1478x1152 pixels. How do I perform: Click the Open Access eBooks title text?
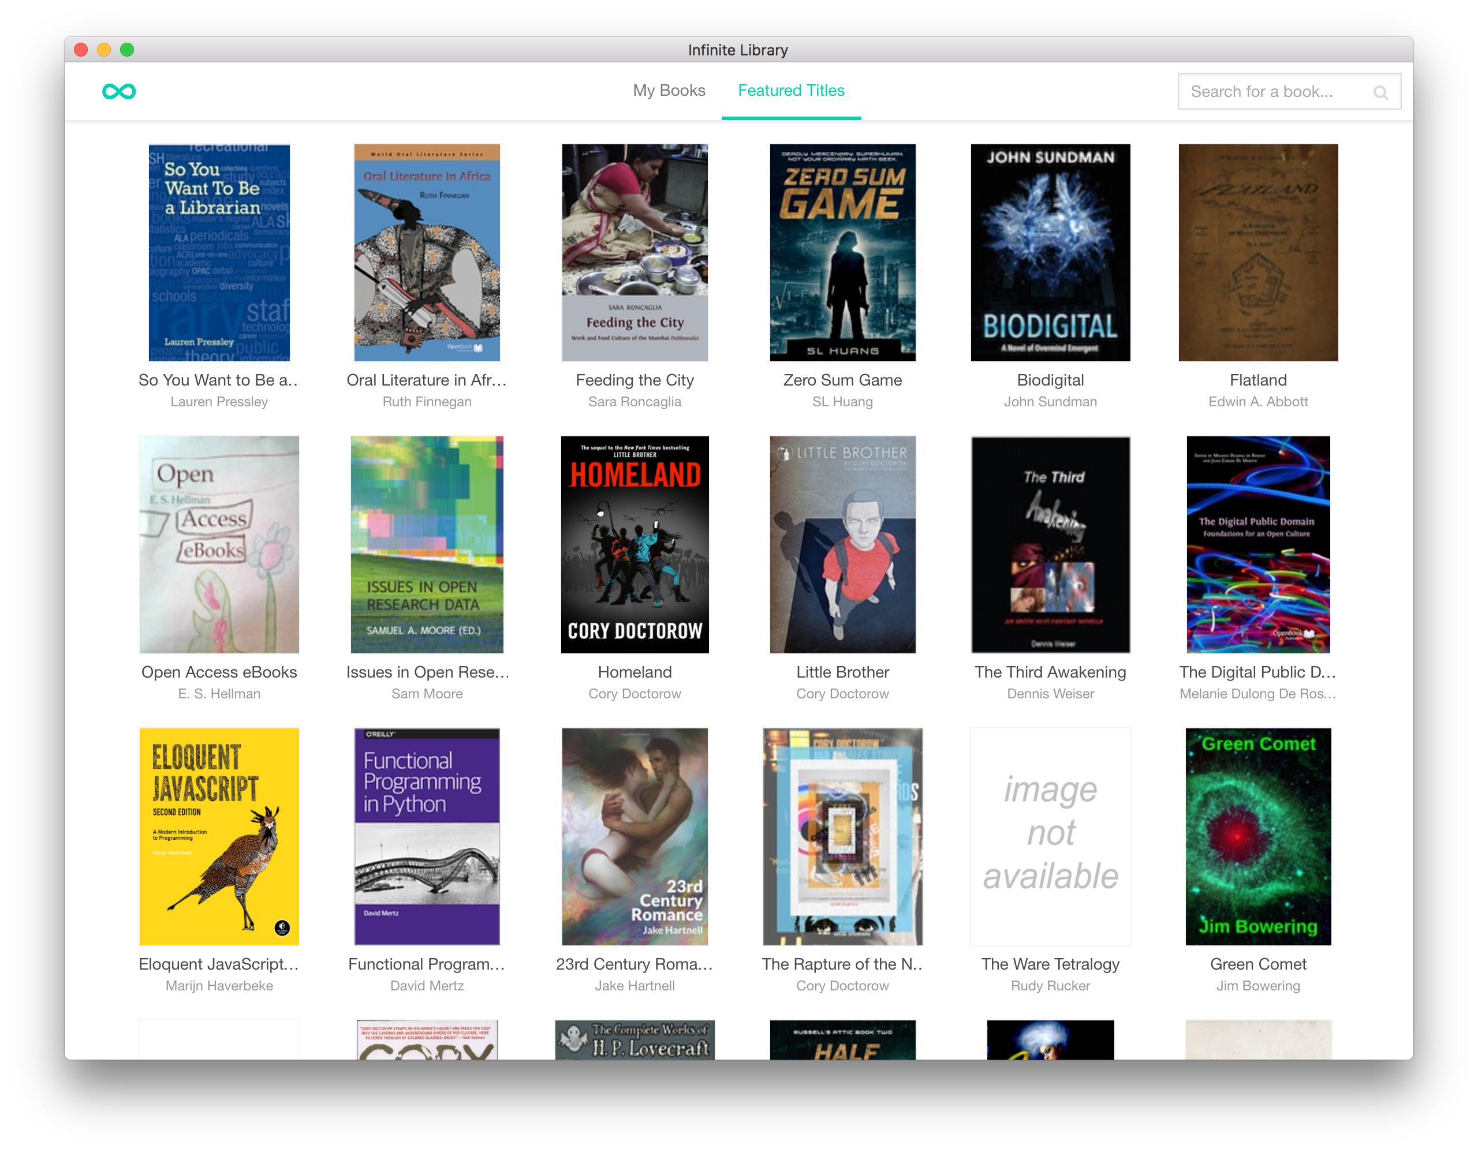click(x=219, y=672)
